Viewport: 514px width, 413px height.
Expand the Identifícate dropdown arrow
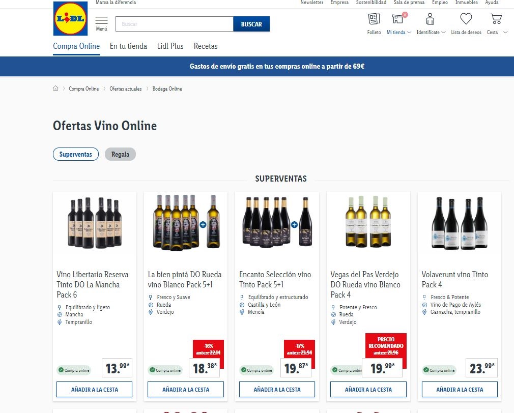(444, 33)
